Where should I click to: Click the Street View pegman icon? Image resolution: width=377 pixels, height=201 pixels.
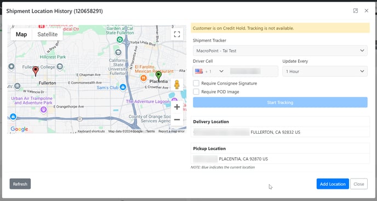(x=177, y=85)
